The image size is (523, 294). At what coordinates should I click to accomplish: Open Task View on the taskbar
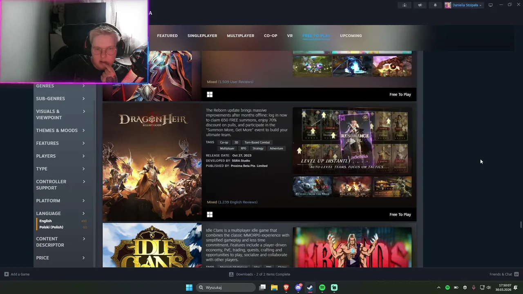tap(262, 287)
